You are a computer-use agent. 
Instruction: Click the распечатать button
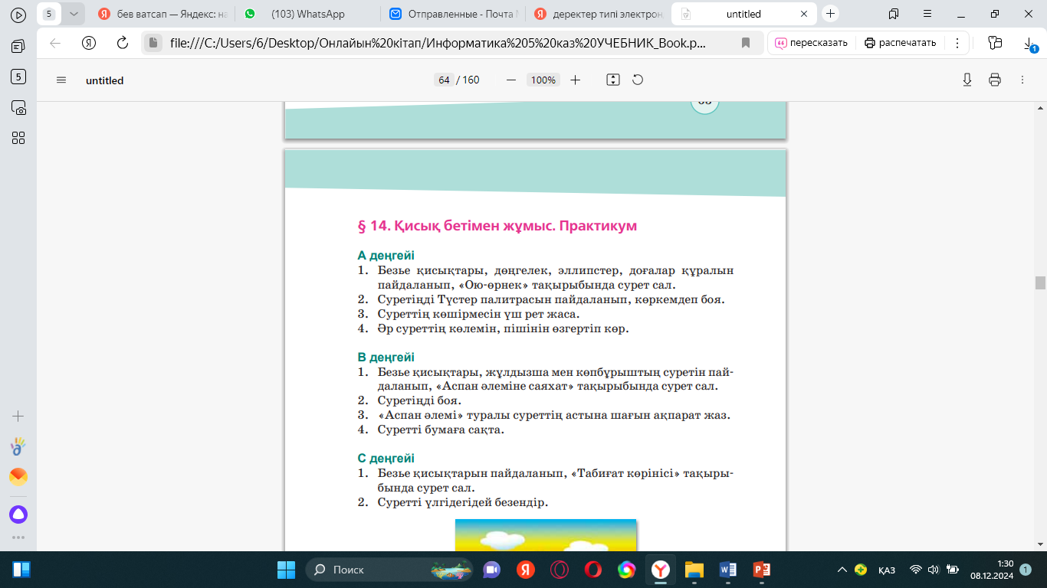click(x=901, y=43)
